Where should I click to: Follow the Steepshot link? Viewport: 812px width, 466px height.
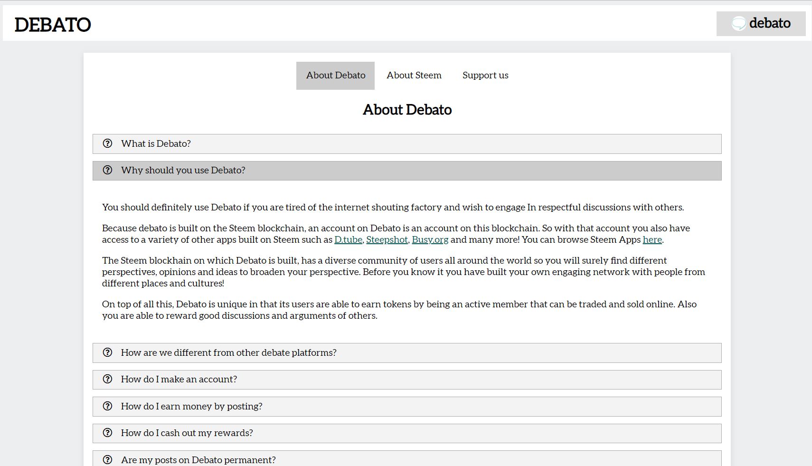pyautogui.click(x=387, y=240)
